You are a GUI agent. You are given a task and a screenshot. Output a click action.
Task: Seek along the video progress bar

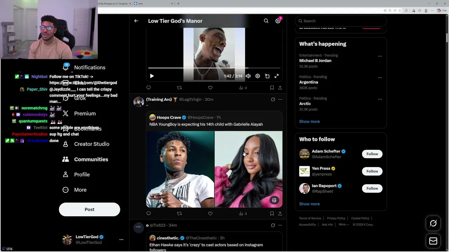[x=214, y=68]
